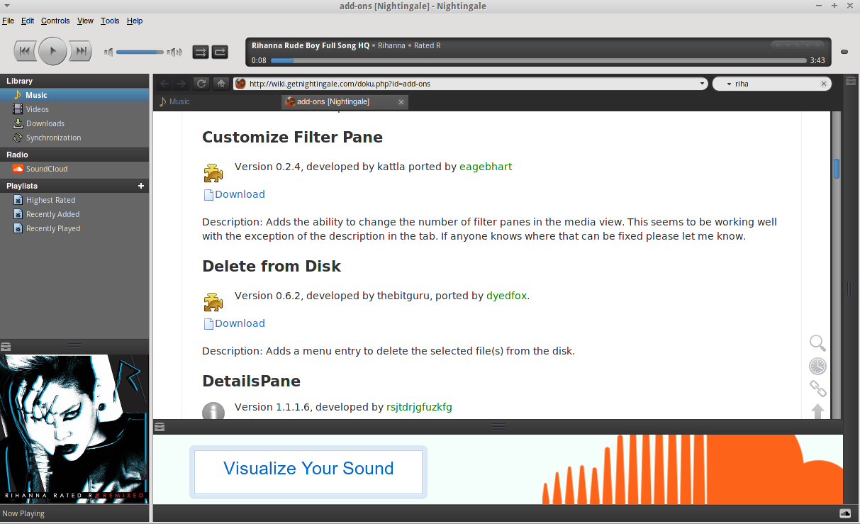Go to the home page
The height and width of the screenshot is (524, 860).
221,84
